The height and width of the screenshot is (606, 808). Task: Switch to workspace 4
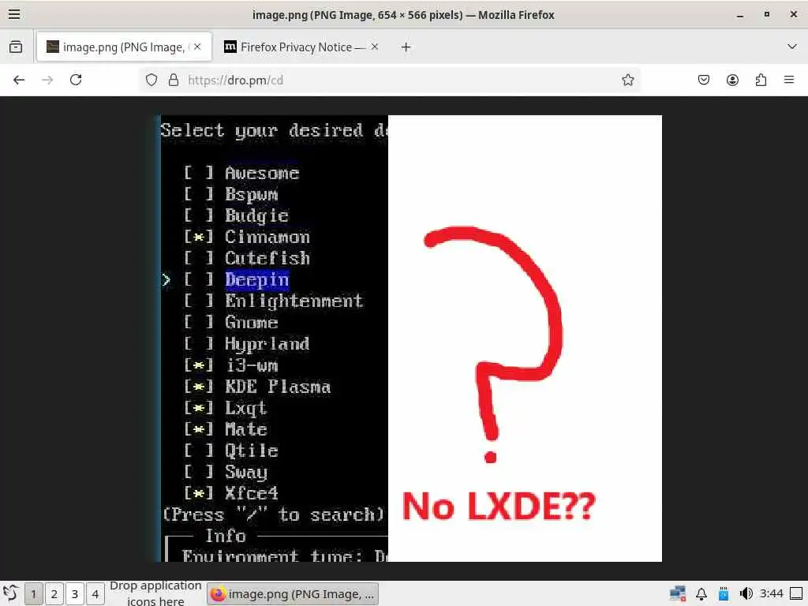point(95,594)
